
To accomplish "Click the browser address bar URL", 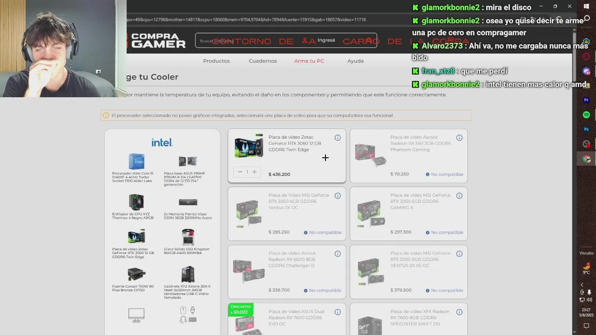I will (x=247, y=20).
